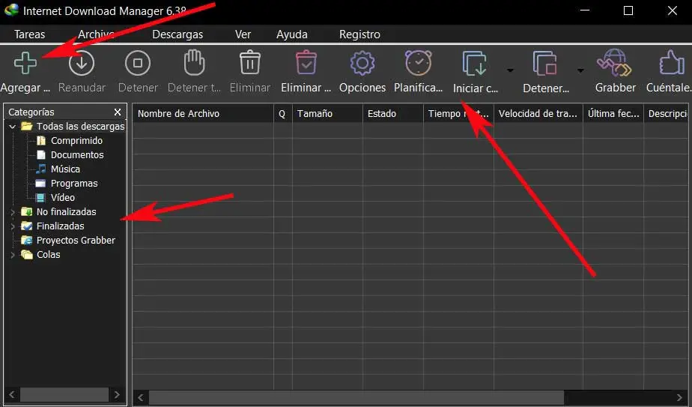Sort by Nombre de Archivo column

click(203, 114)
